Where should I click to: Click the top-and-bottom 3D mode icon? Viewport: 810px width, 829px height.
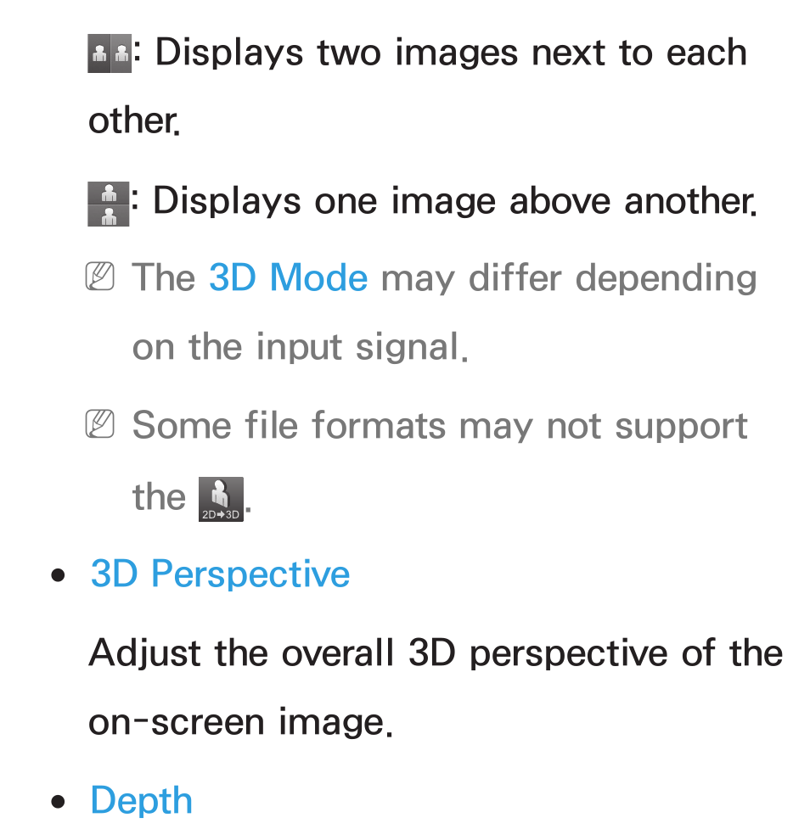point(109,204)
